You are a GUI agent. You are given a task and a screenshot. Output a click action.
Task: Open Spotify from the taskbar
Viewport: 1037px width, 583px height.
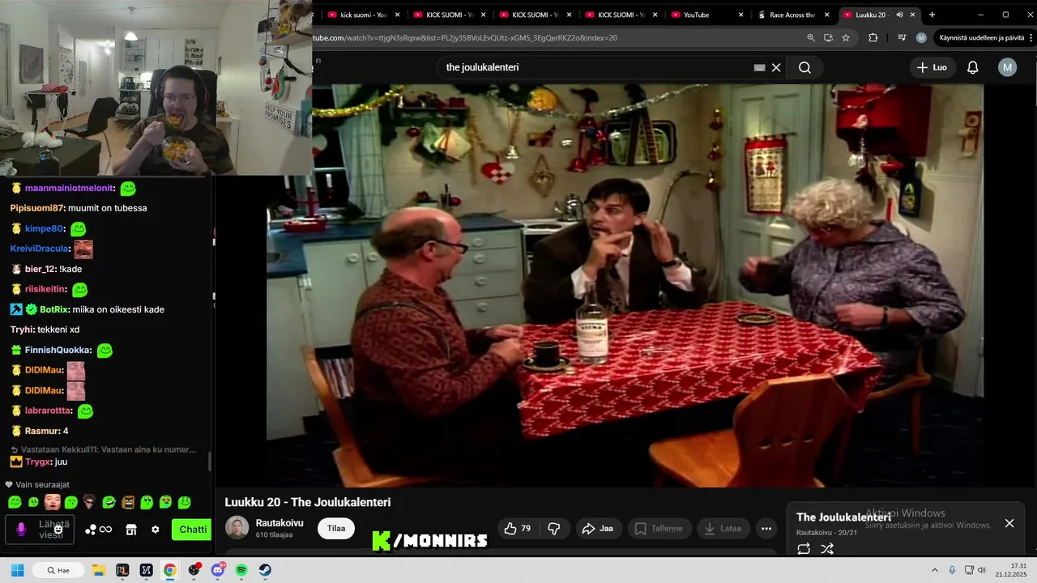241,570
